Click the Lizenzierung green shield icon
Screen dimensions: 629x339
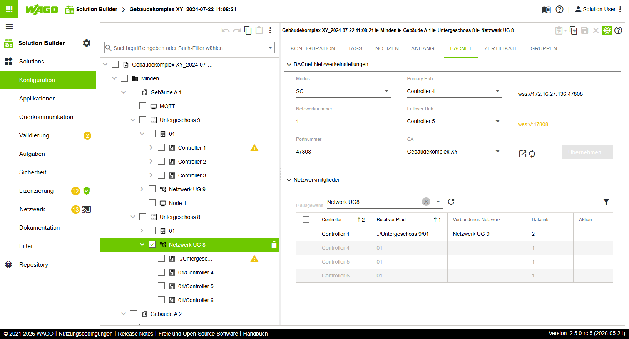(x=87, y=191)
